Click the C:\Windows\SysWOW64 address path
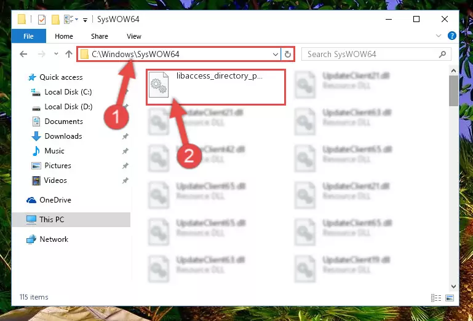The height and width of the screenshot is (321, 473). (x=135, y=54)
